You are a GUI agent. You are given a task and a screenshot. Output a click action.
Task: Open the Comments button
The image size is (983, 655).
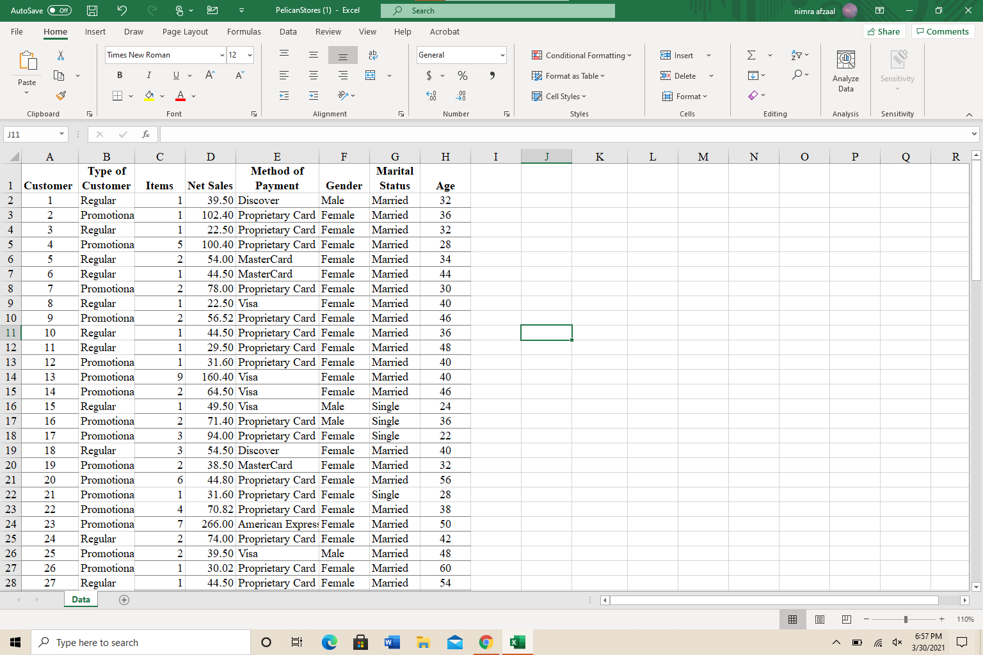(943, 31)
